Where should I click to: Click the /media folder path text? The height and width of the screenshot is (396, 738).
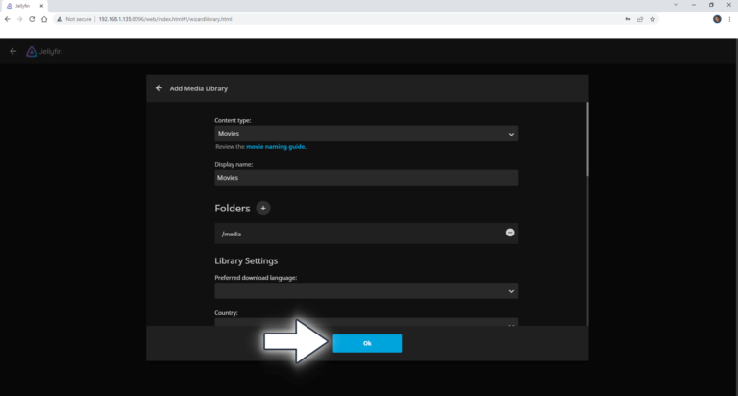(231, 234)
